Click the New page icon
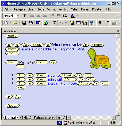The height and width of the screenshot is (126, 122). (6, 23)
